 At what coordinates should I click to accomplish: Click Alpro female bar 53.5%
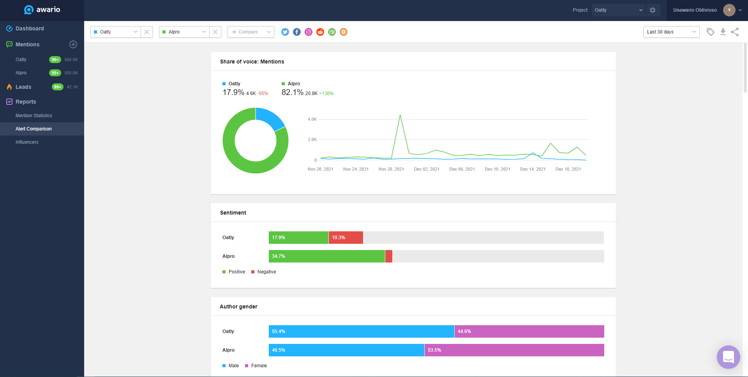point(514,350)
